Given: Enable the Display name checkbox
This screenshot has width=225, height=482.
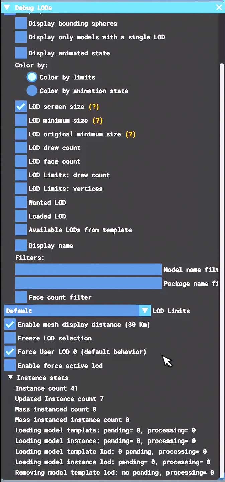Looking at the screenshot, I should (x=21, y=245).
